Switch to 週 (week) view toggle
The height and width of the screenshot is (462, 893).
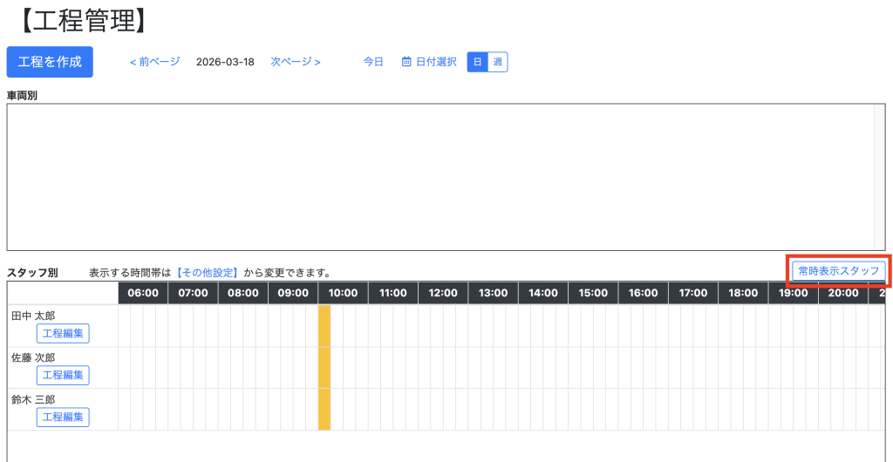coord(497,62)
